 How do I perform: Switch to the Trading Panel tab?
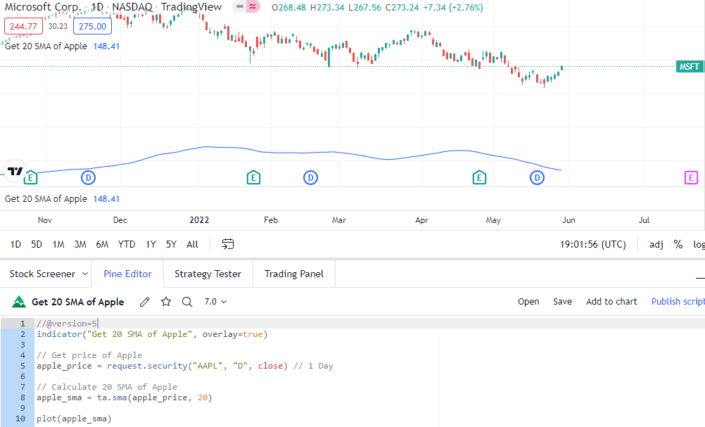point(294,274)
